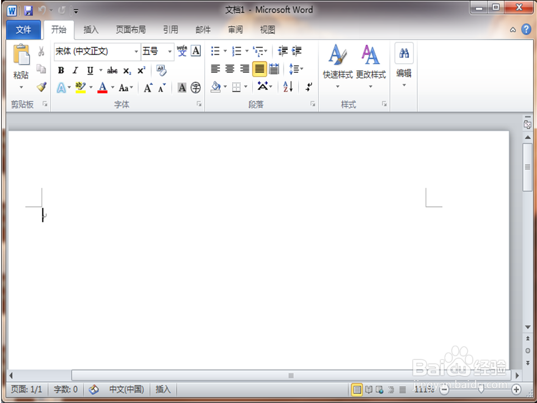Screen dimensions: 537x403
Task: Switch to the 视图 View tab
Action: (267, 30)
